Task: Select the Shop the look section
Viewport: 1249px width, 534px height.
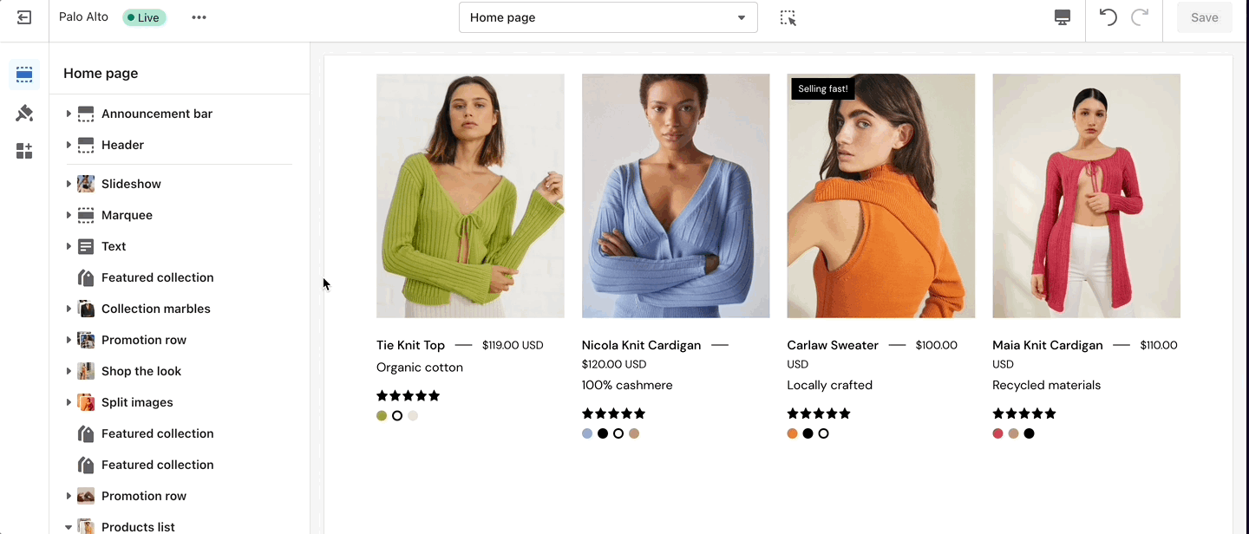Action: [x=141, y=371]
